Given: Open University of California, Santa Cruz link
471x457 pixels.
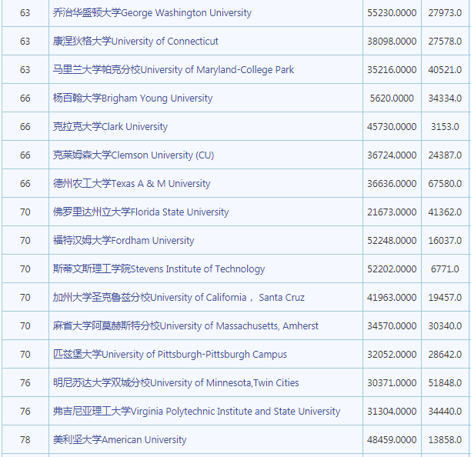Looking at the screenshot, I should (179, 298).
